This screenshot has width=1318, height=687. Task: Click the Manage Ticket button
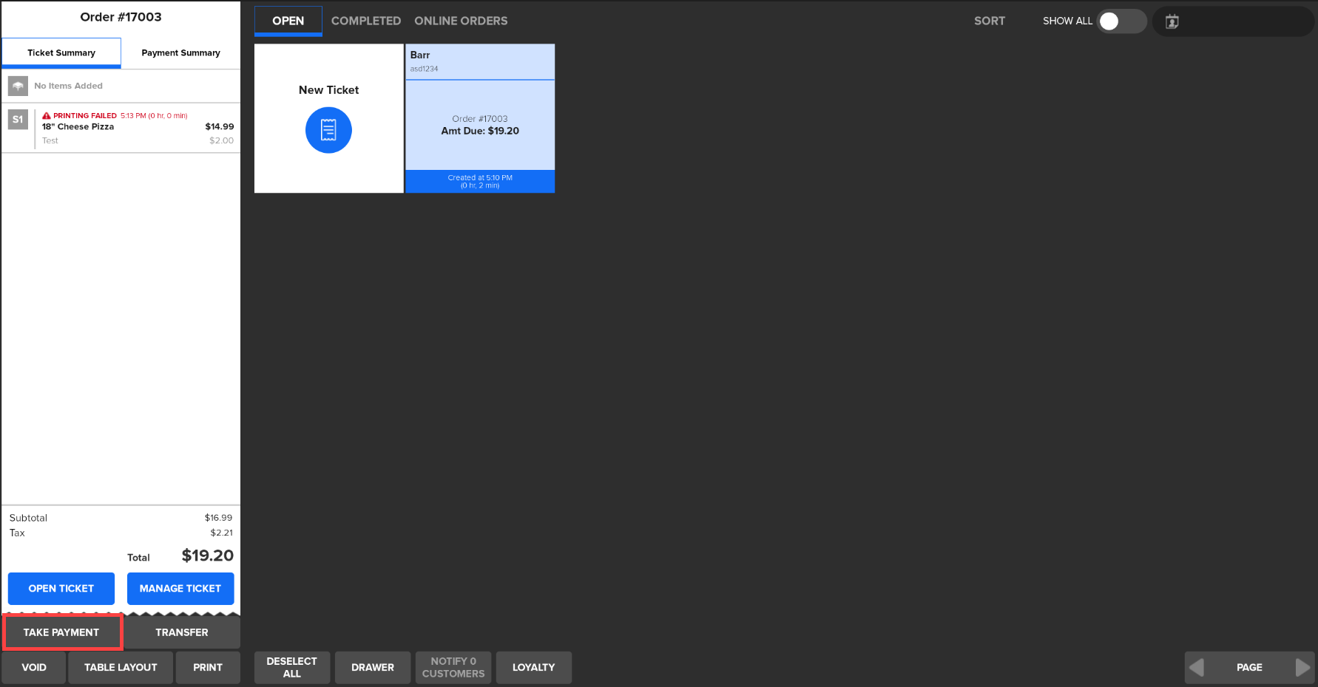[x=180, y=589]
